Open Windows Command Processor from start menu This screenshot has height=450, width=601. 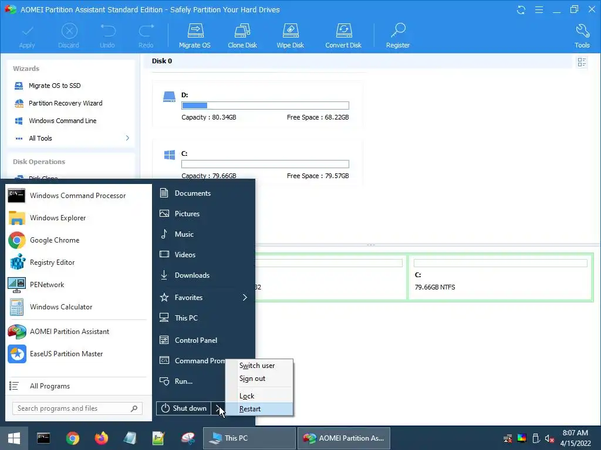pos(78,196)
